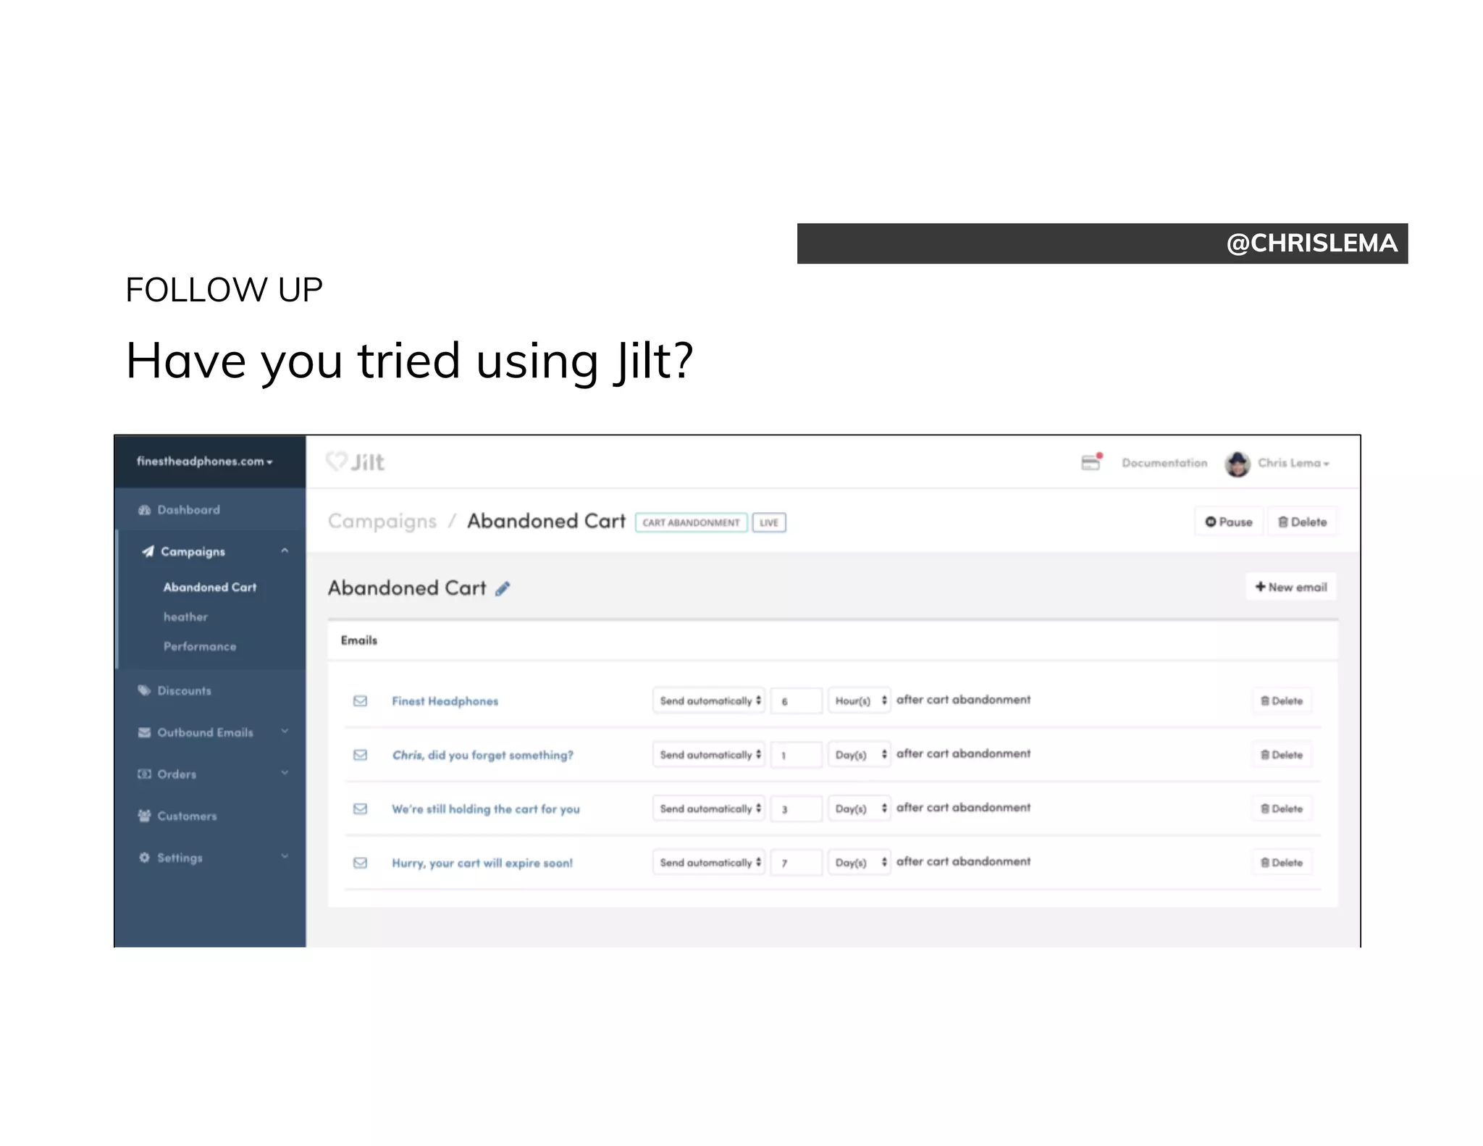The height and width of the screenshot is (1146, 1483).
Task: Click the envelope icon beside Chris, did you forget
Action: [360, 755]
